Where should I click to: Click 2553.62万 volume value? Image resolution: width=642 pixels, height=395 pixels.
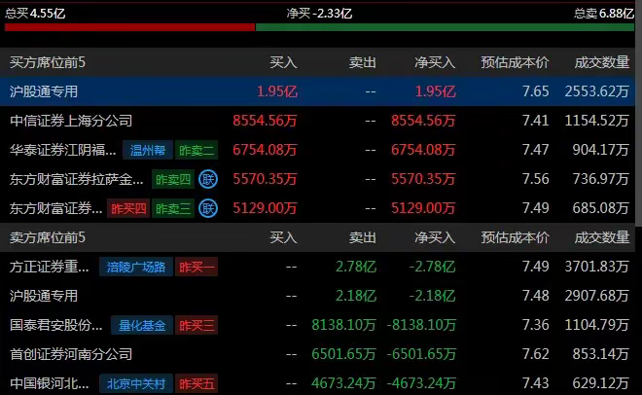coord(597,91)
